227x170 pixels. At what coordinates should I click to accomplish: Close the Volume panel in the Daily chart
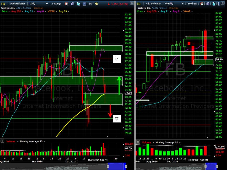pos(2,141)
